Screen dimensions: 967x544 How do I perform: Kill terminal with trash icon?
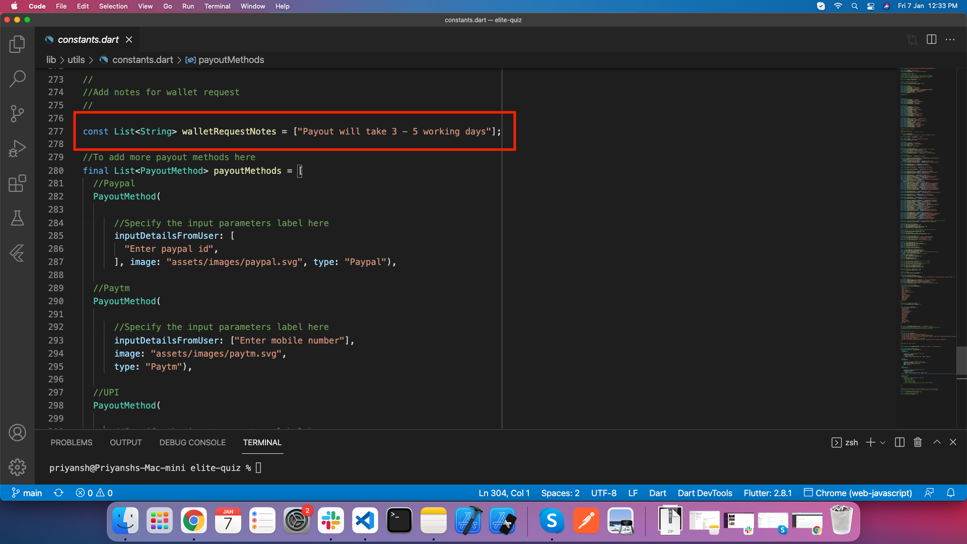[918, 442]
